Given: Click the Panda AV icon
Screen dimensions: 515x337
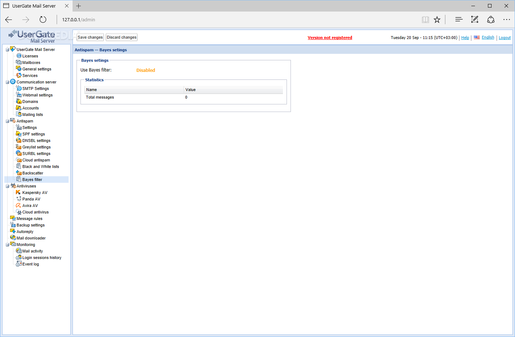Looking at the screenshot, I should point(19,199).
